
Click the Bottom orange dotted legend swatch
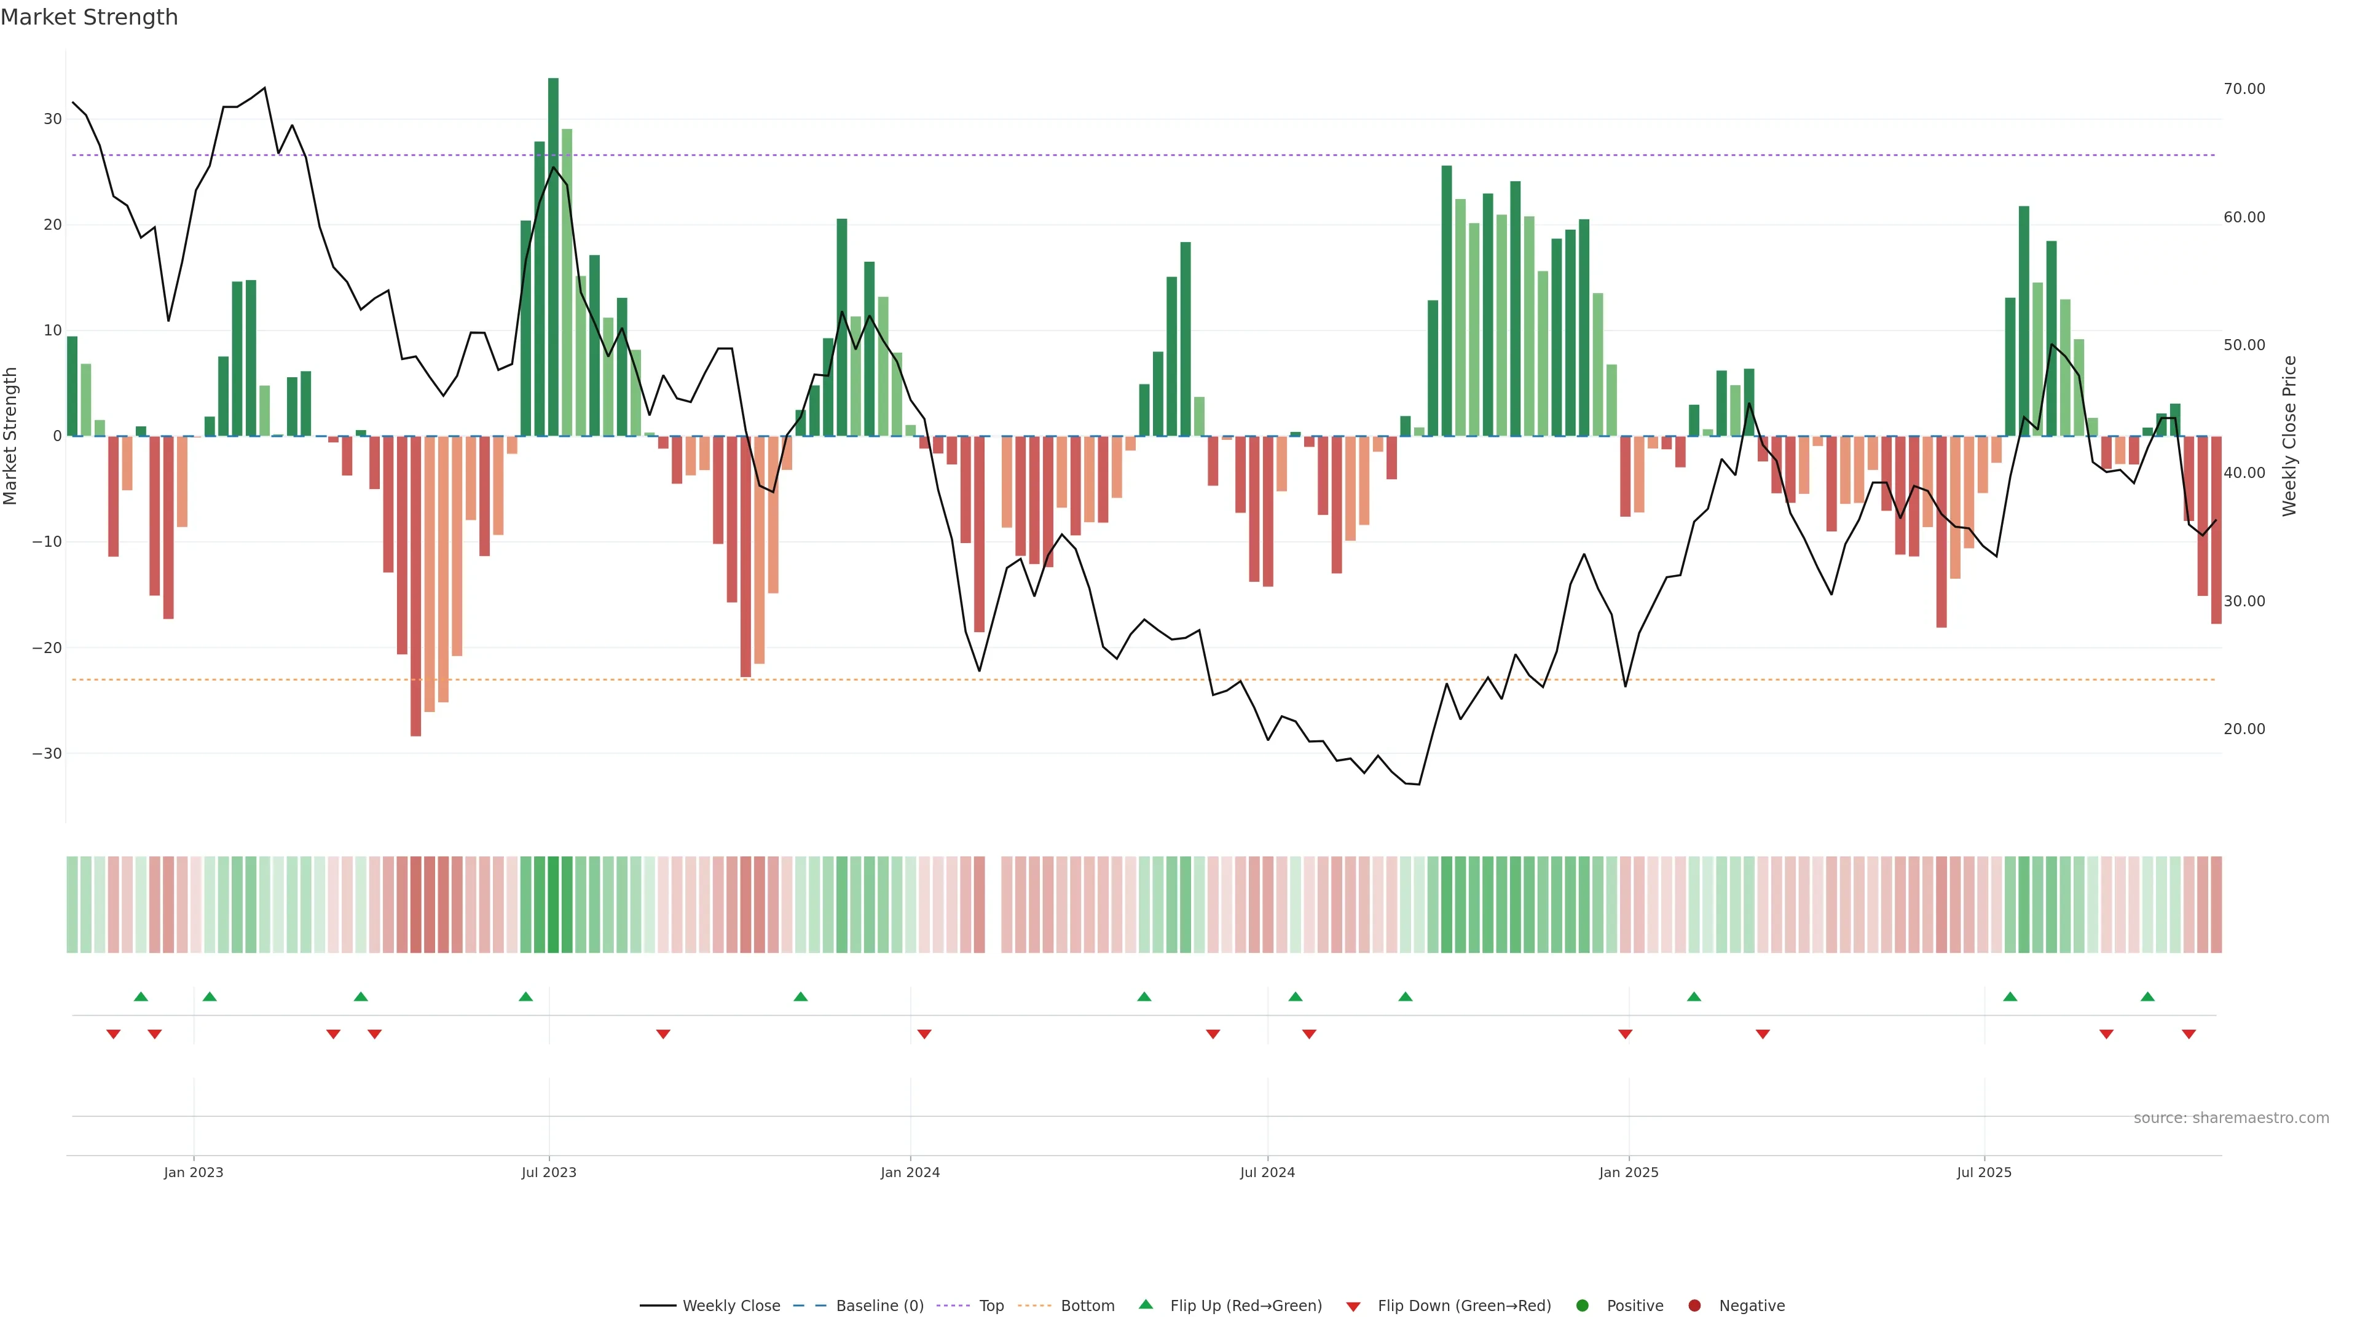coord(1034,1306)
